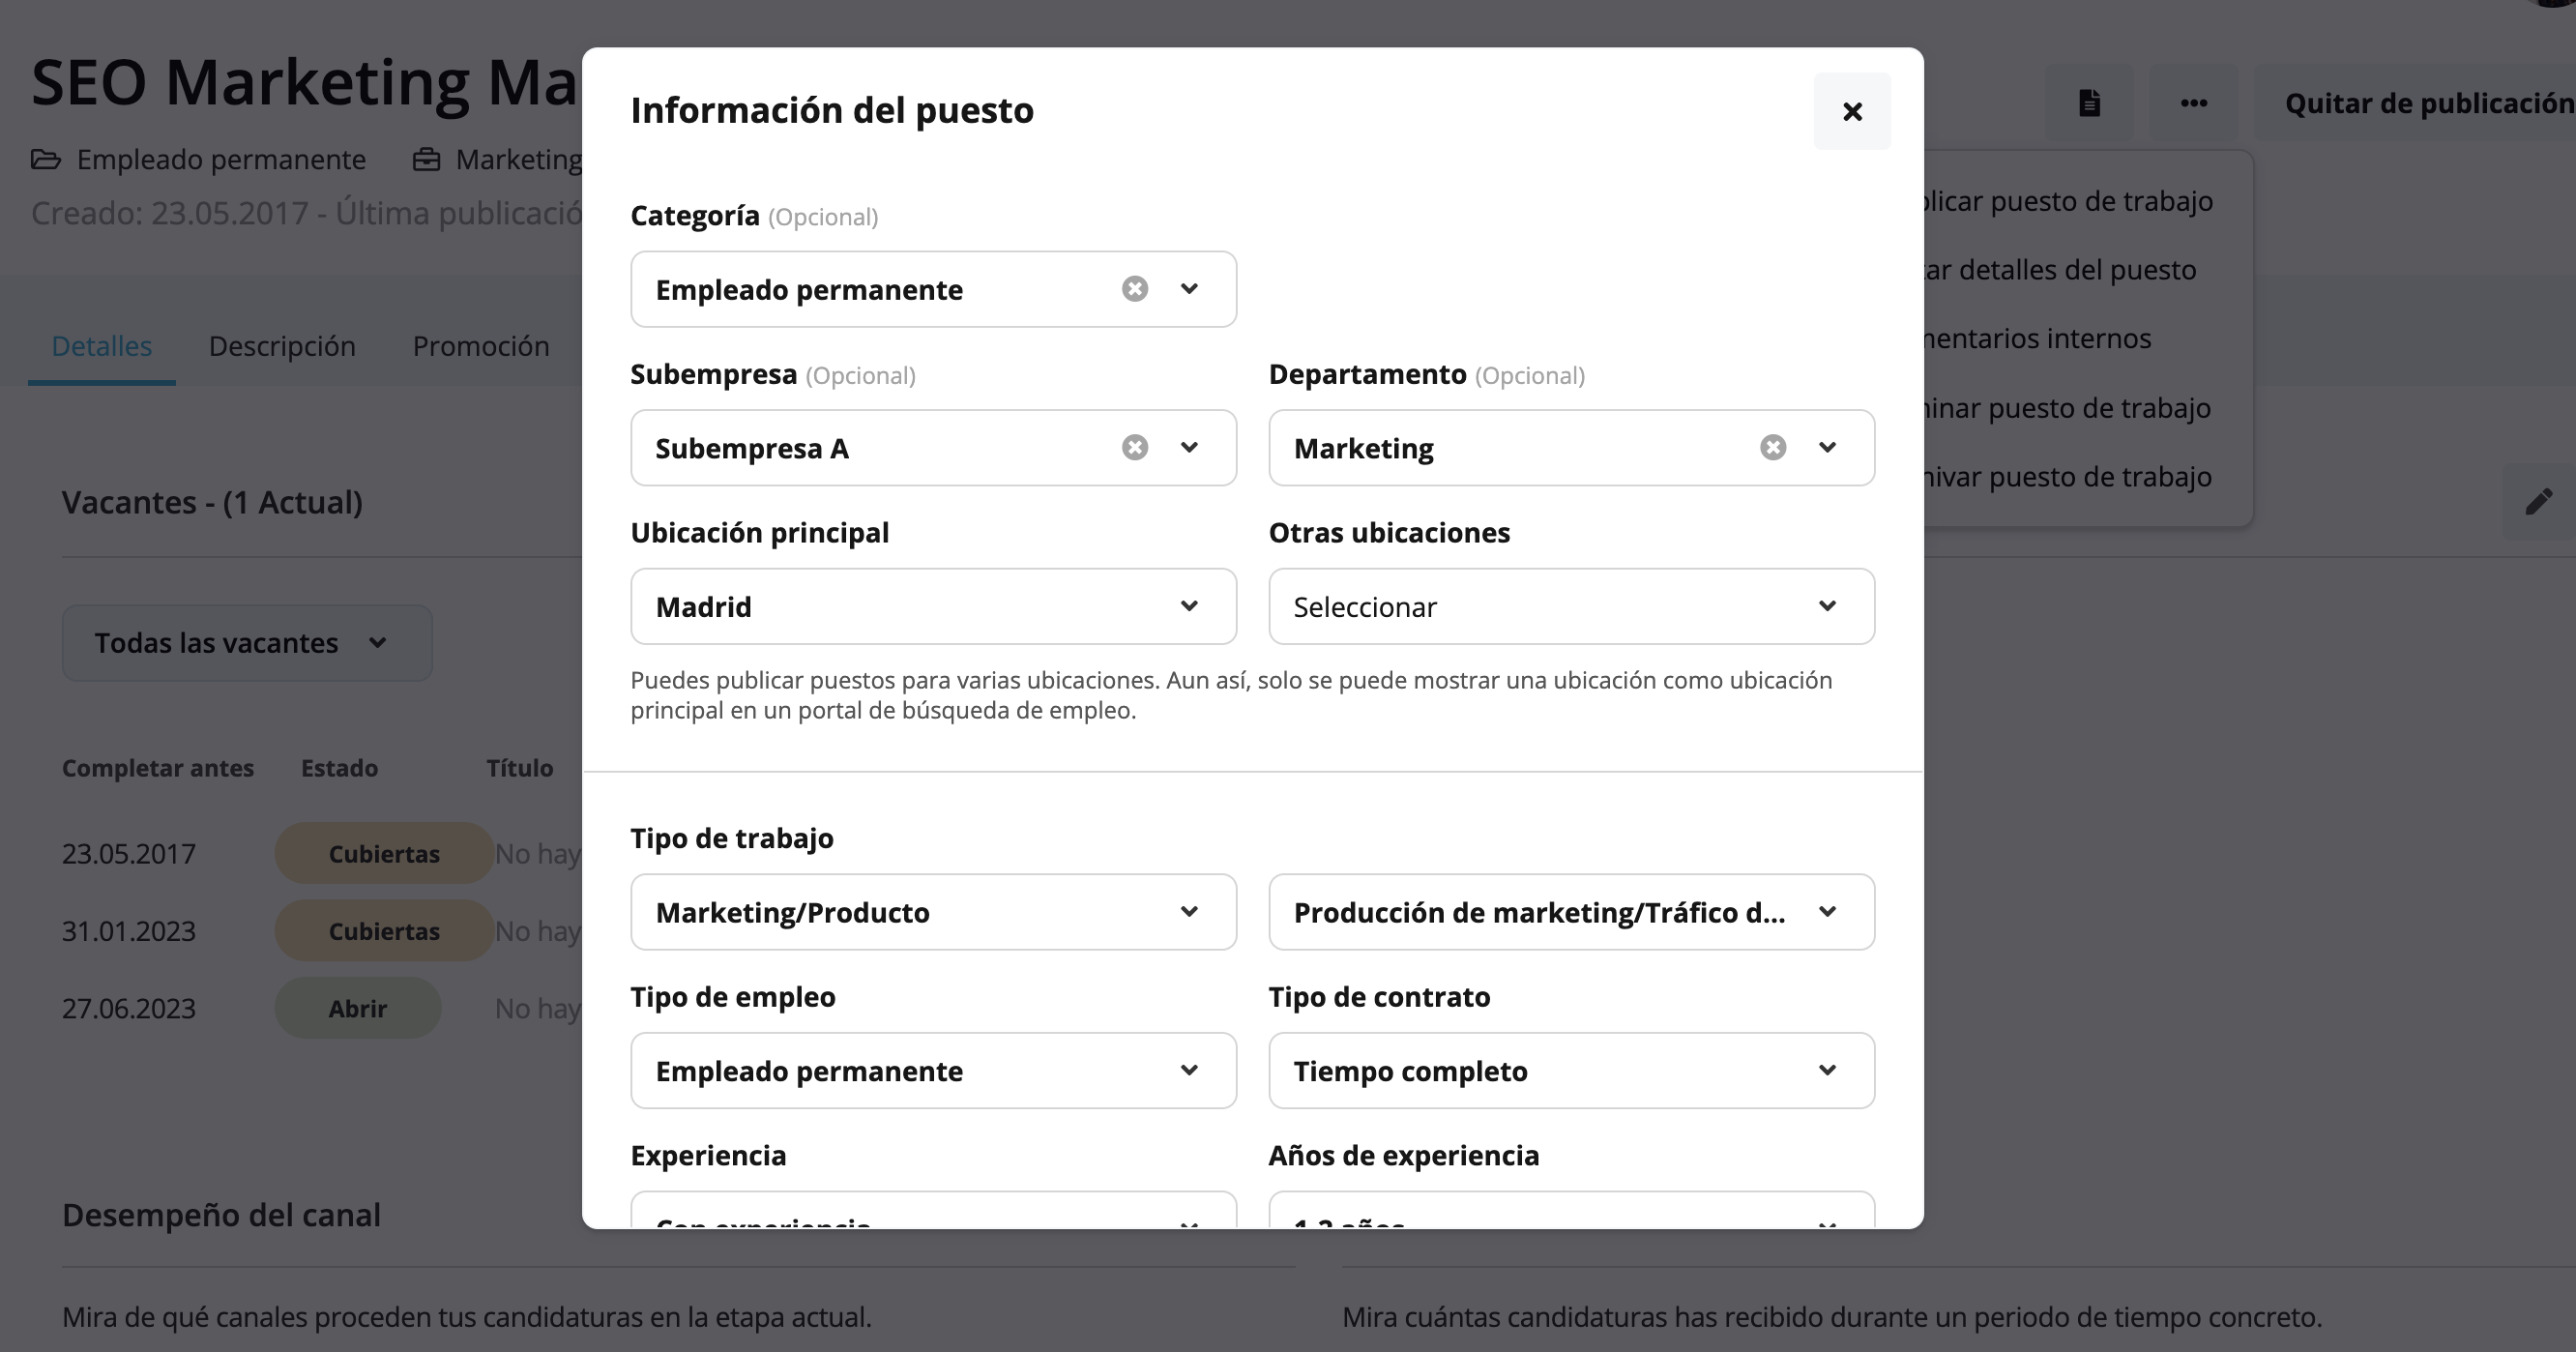Click Cubiertas status for 23.05.2017
This screenshot has height=1352, width=2576.
[384, 853]
